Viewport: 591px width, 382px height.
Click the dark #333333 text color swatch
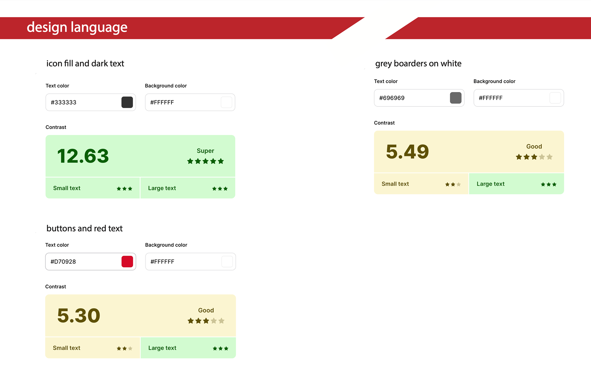click(127, 102)
